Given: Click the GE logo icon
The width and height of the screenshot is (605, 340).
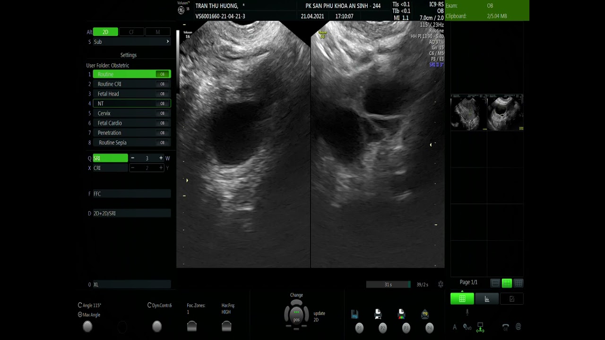Looking at the screenshot, I should click(181, 10).
